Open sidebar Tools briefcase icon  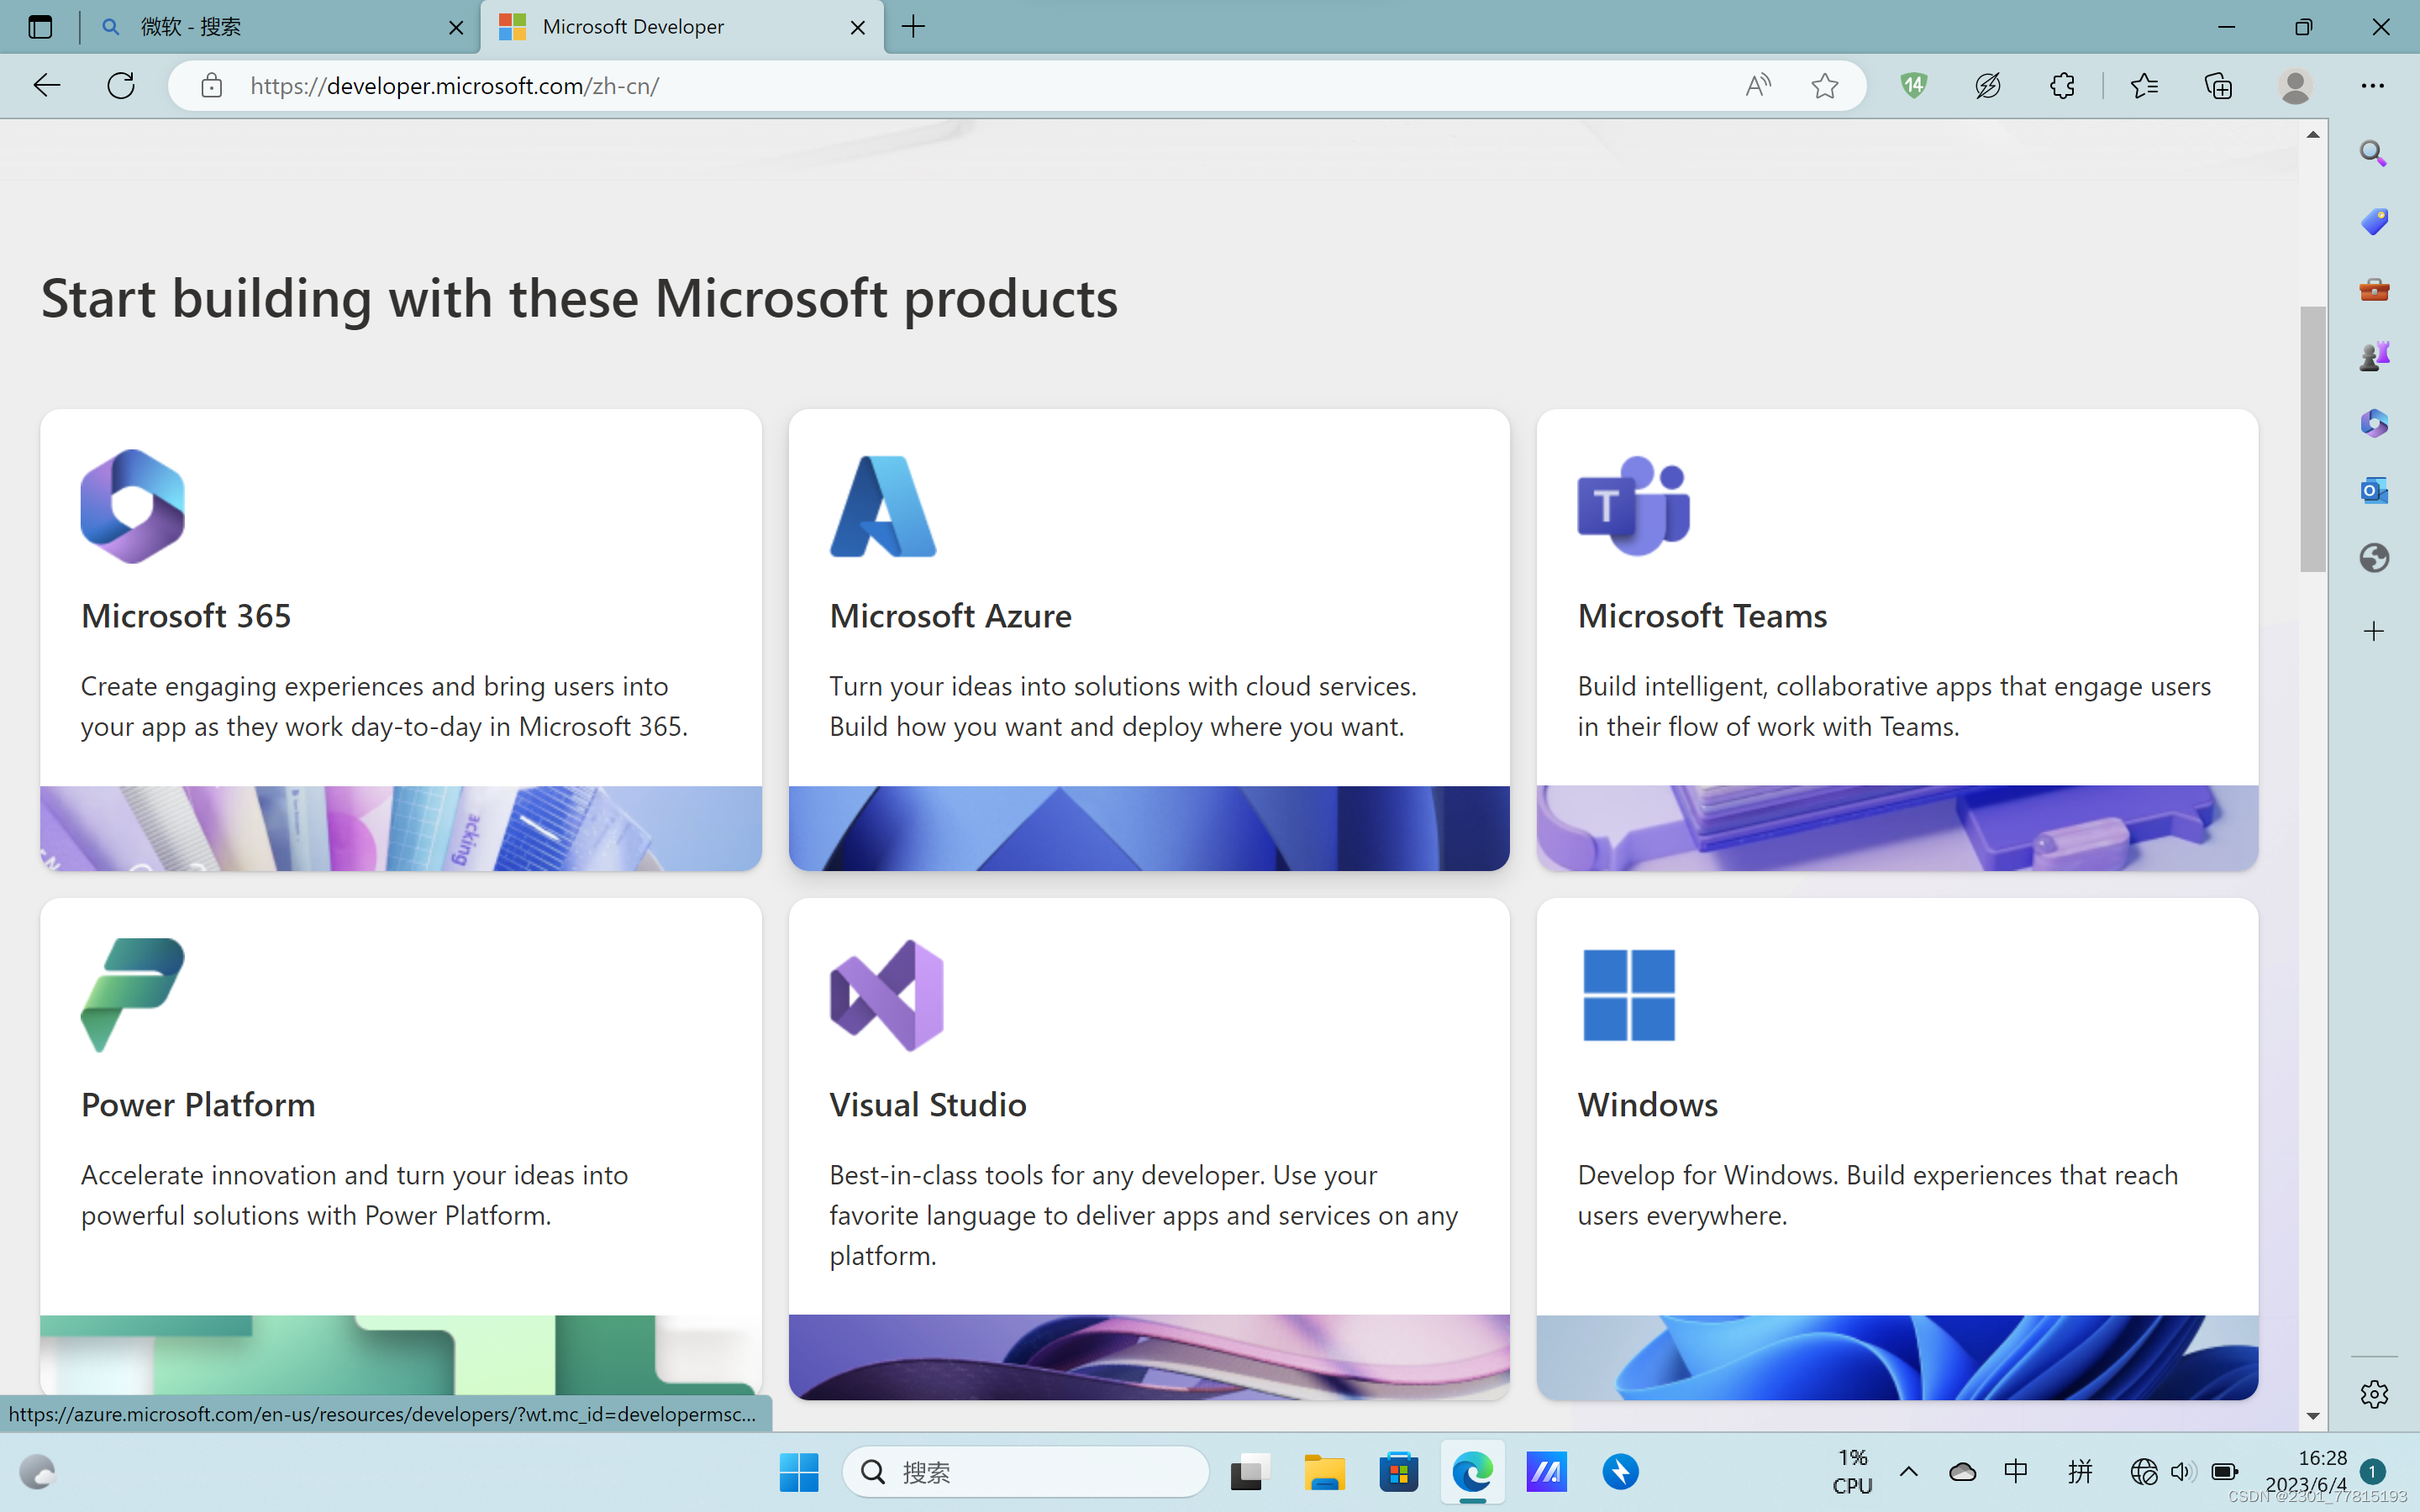2373,289
